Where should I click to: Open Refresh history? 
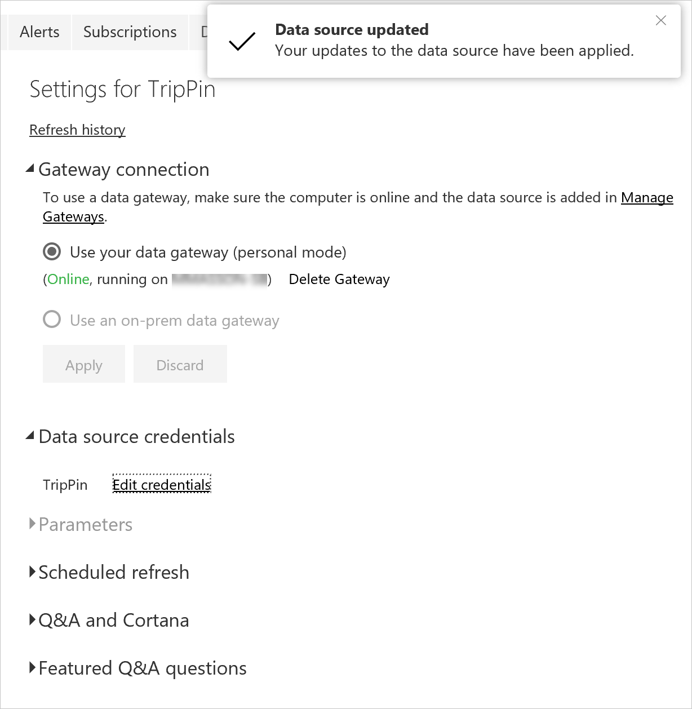77,130
